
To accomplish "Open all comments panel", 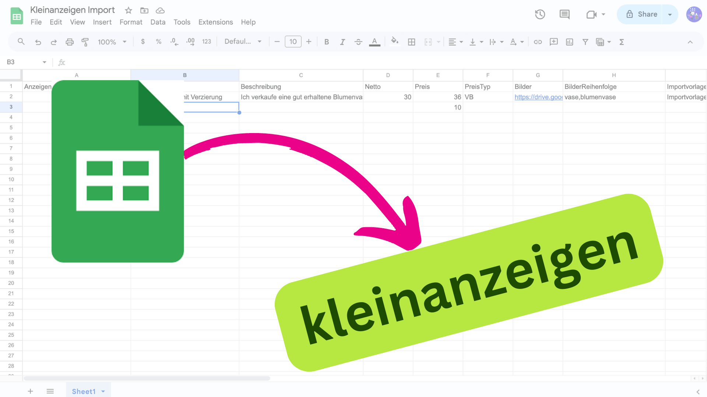I will pos(564,14).
